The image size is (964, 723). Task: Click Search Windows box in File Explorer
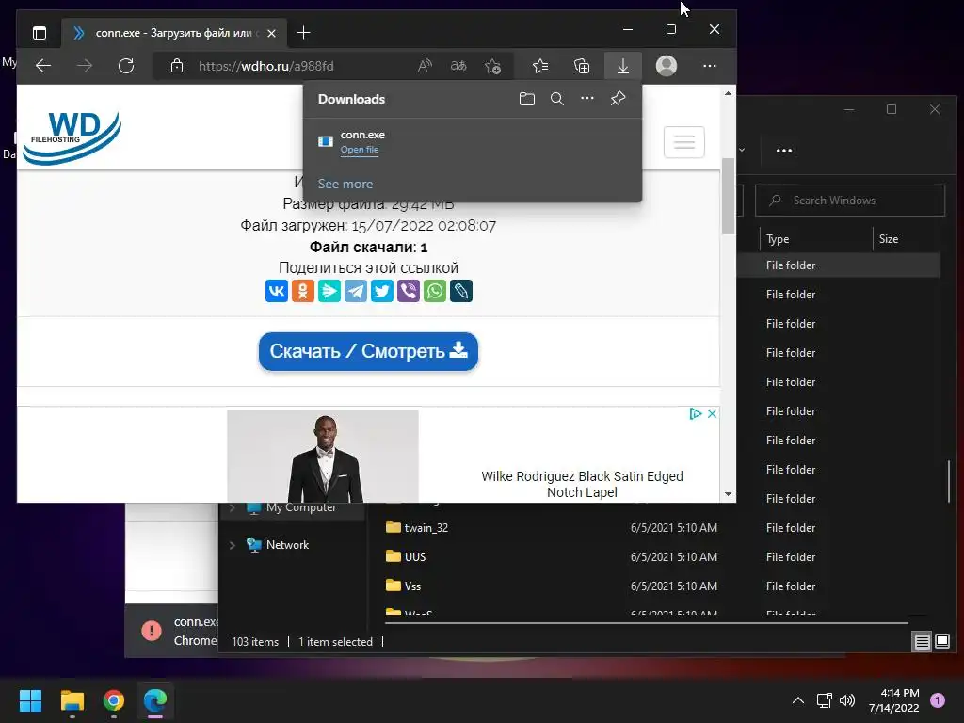[850, 201]
